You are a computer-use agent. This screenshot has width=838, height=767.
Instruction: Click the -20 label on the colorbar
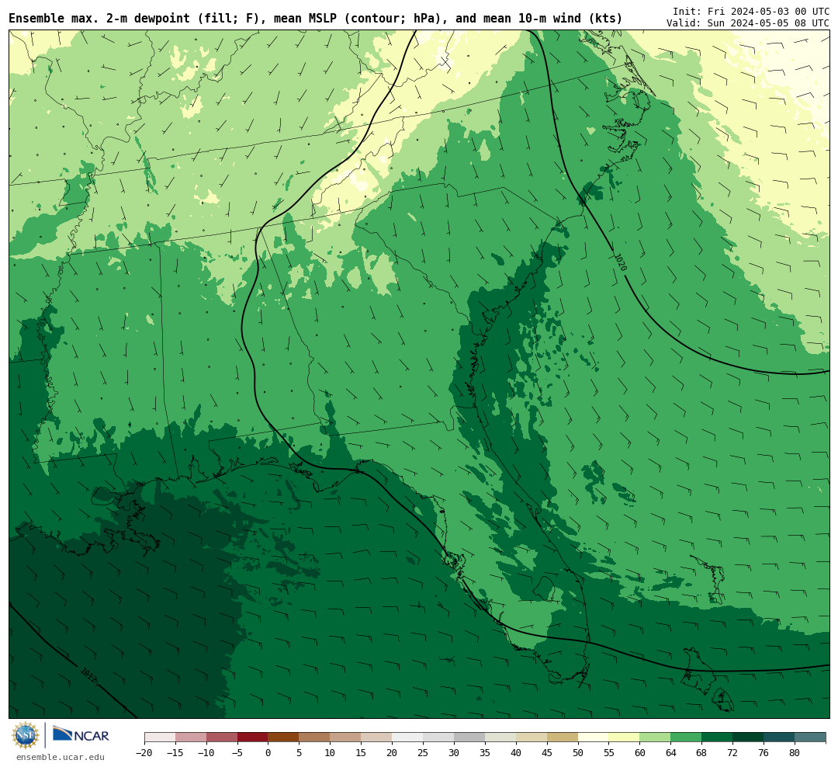click(x=144, y=752)
